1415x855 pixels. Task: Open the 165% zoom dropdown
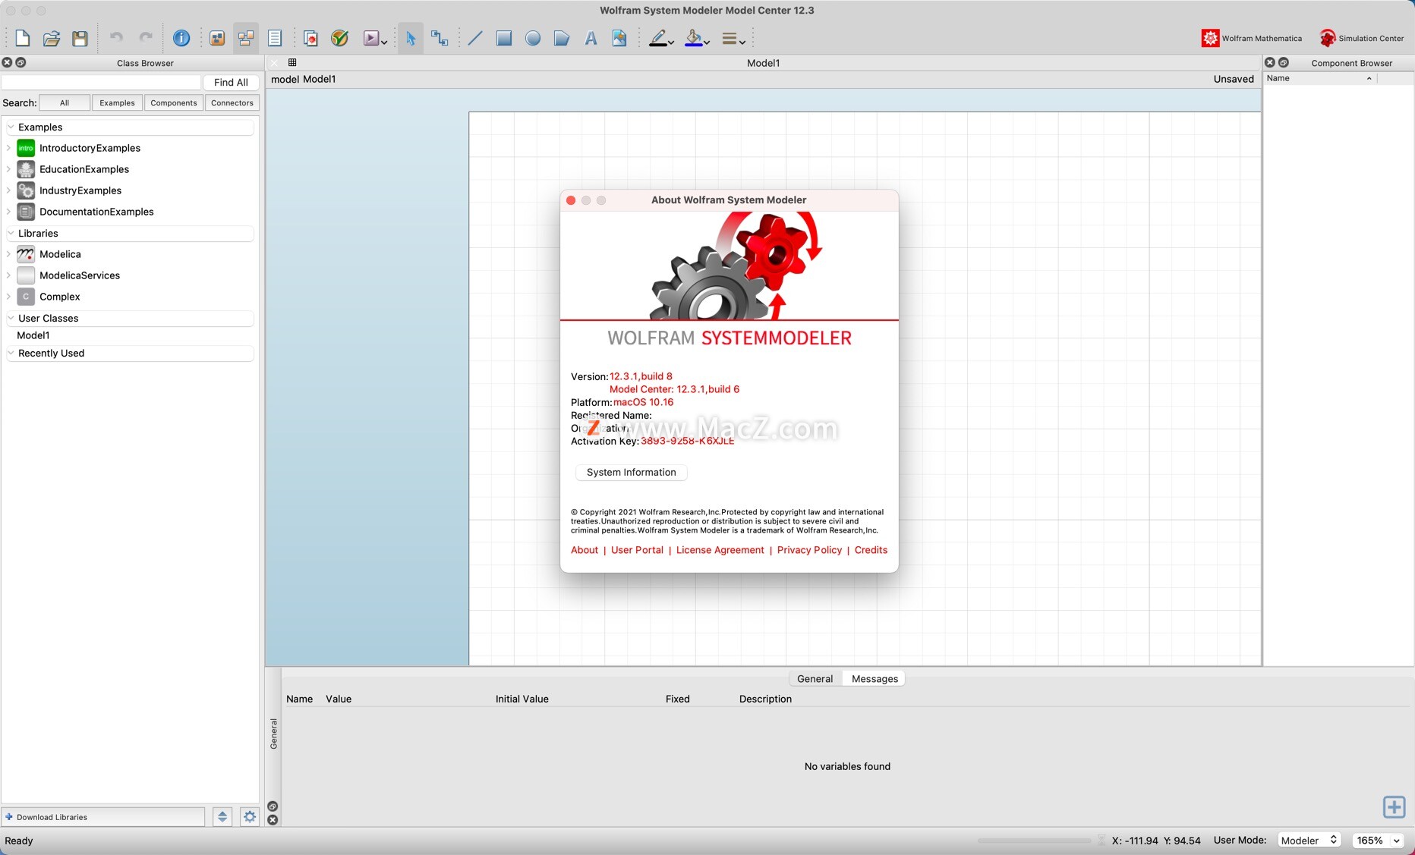(1379, 840)
